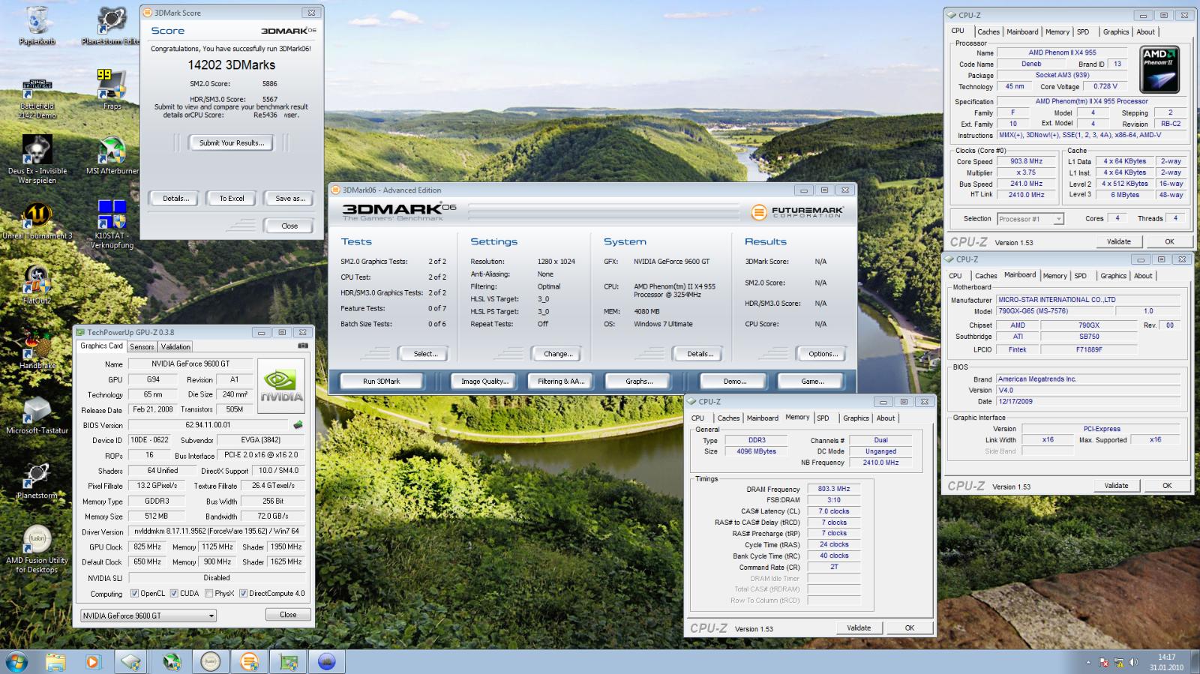Open Graphics tab in top CPU-Z window
Image resolution: width=1200 pixels, height=674 pixels.
coord(1115,31)
